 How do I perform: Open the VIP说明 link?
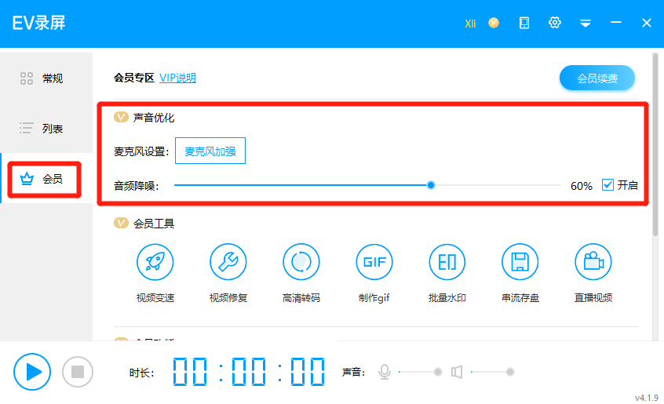(177, 78)
